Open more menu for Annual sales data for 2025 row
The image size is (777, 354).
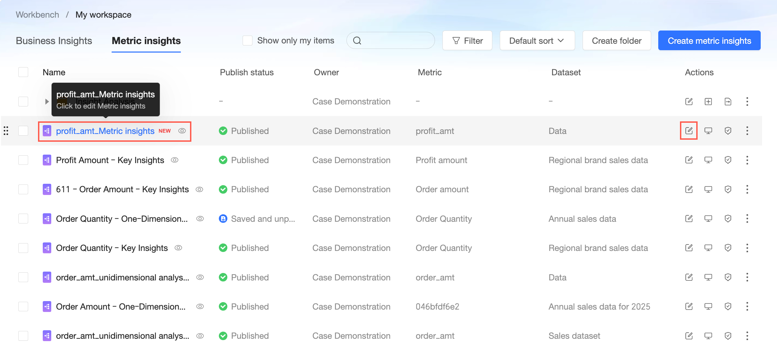point(747,307)
